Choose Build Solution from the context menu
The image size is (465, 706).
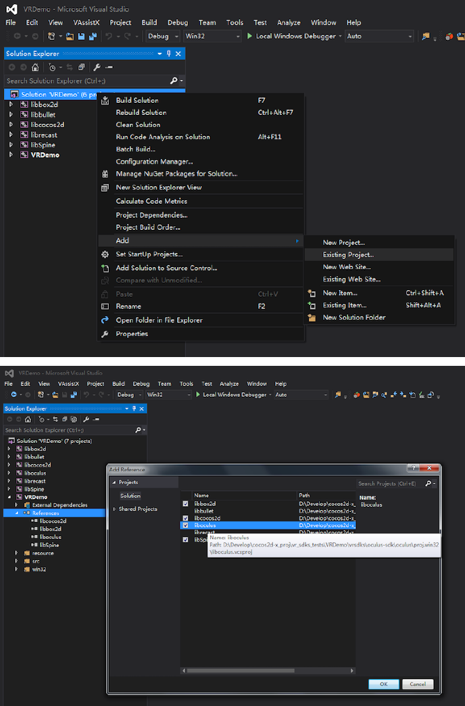(201, 100)
